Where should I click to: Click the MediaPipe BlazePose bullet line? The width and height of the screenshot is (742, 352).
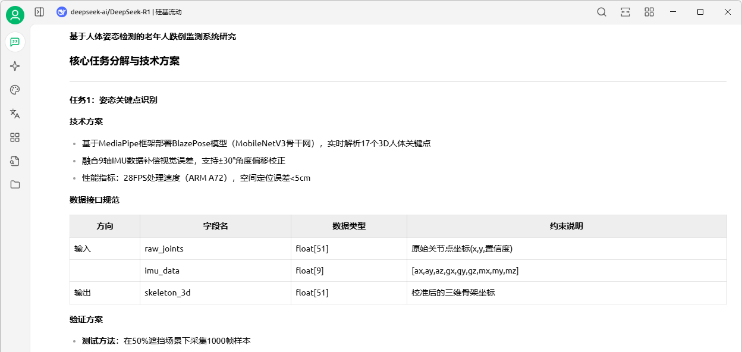click(256, 143)
